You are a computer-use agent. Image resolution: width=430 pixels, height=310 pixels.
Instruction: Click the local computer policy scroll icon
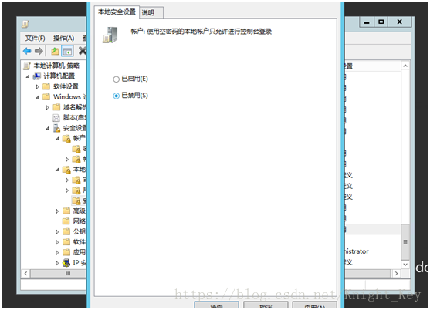point(27,66)
